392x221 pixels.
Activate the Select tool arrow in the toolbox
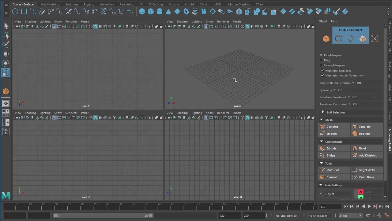tap(6, 26)
